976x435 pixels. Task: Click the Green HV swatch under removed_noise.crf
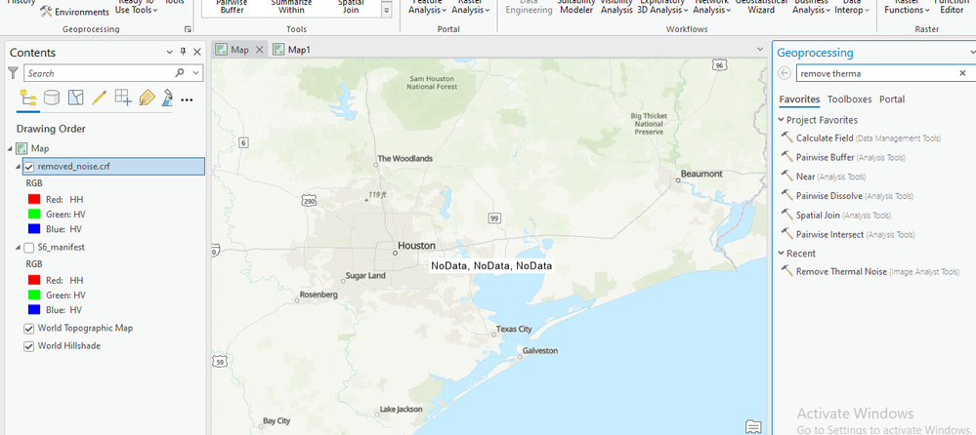[x=34, y=215]
